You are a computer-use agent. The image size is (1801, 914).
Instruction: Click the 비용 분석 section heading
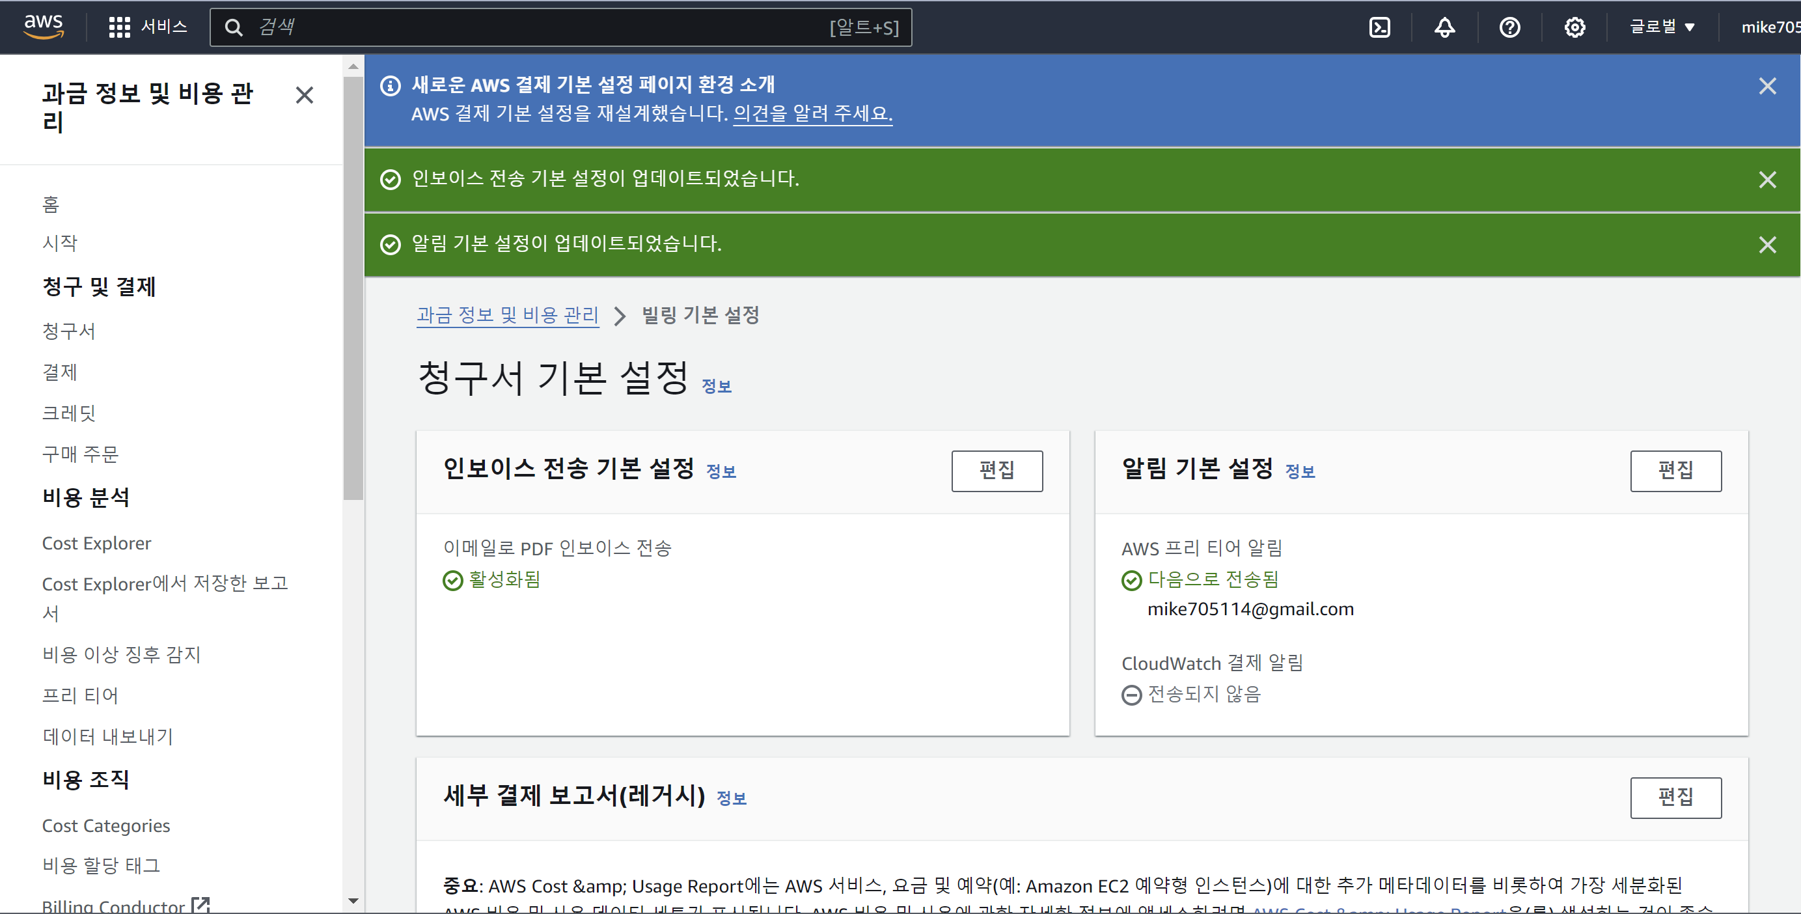pyautogui.click(x=86, y=498)
